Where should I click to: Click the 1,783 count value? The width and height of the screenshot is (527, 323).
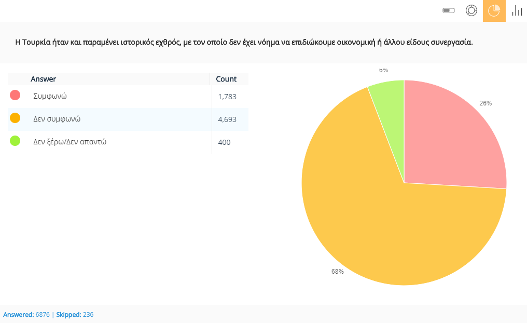[x=227, y=97]
